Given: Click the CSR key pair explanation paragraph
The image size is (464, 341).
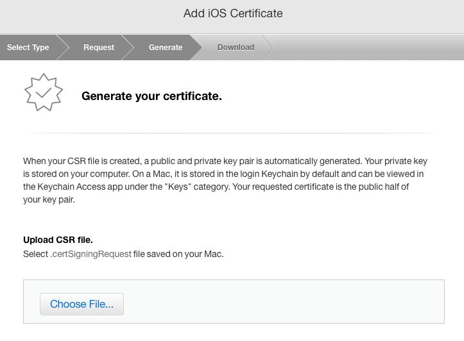Looking at the screenshot, I should click(x=225, y=180).
